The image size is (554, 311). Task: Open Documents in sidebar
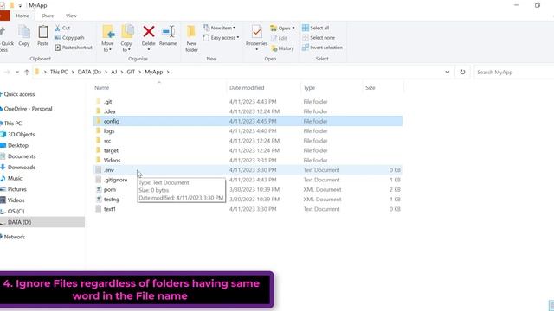point(22,156)
